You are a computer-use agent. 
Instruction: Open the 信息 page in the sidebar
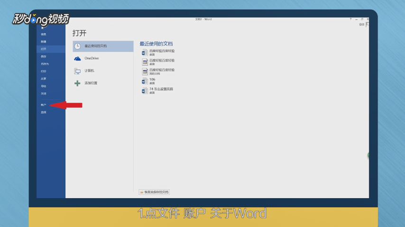pos(44,34)
